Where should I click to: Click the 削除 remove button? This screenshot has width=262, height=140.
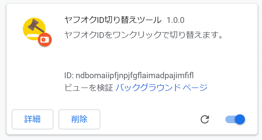point(79,119)
